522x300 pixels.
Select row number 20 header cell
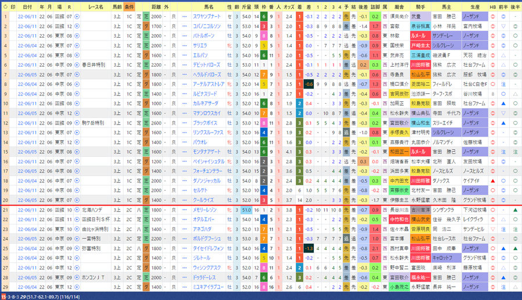[x=5, y=200]
